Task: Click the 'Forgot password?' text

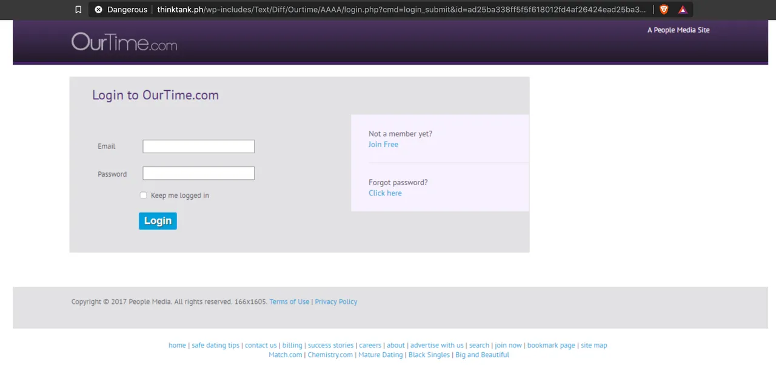Action: [x=398, y=182]
